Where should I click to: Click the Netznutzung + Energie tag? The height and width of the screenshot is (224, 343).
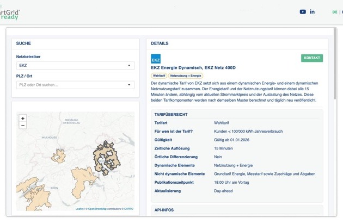click(x=185, y=76)
